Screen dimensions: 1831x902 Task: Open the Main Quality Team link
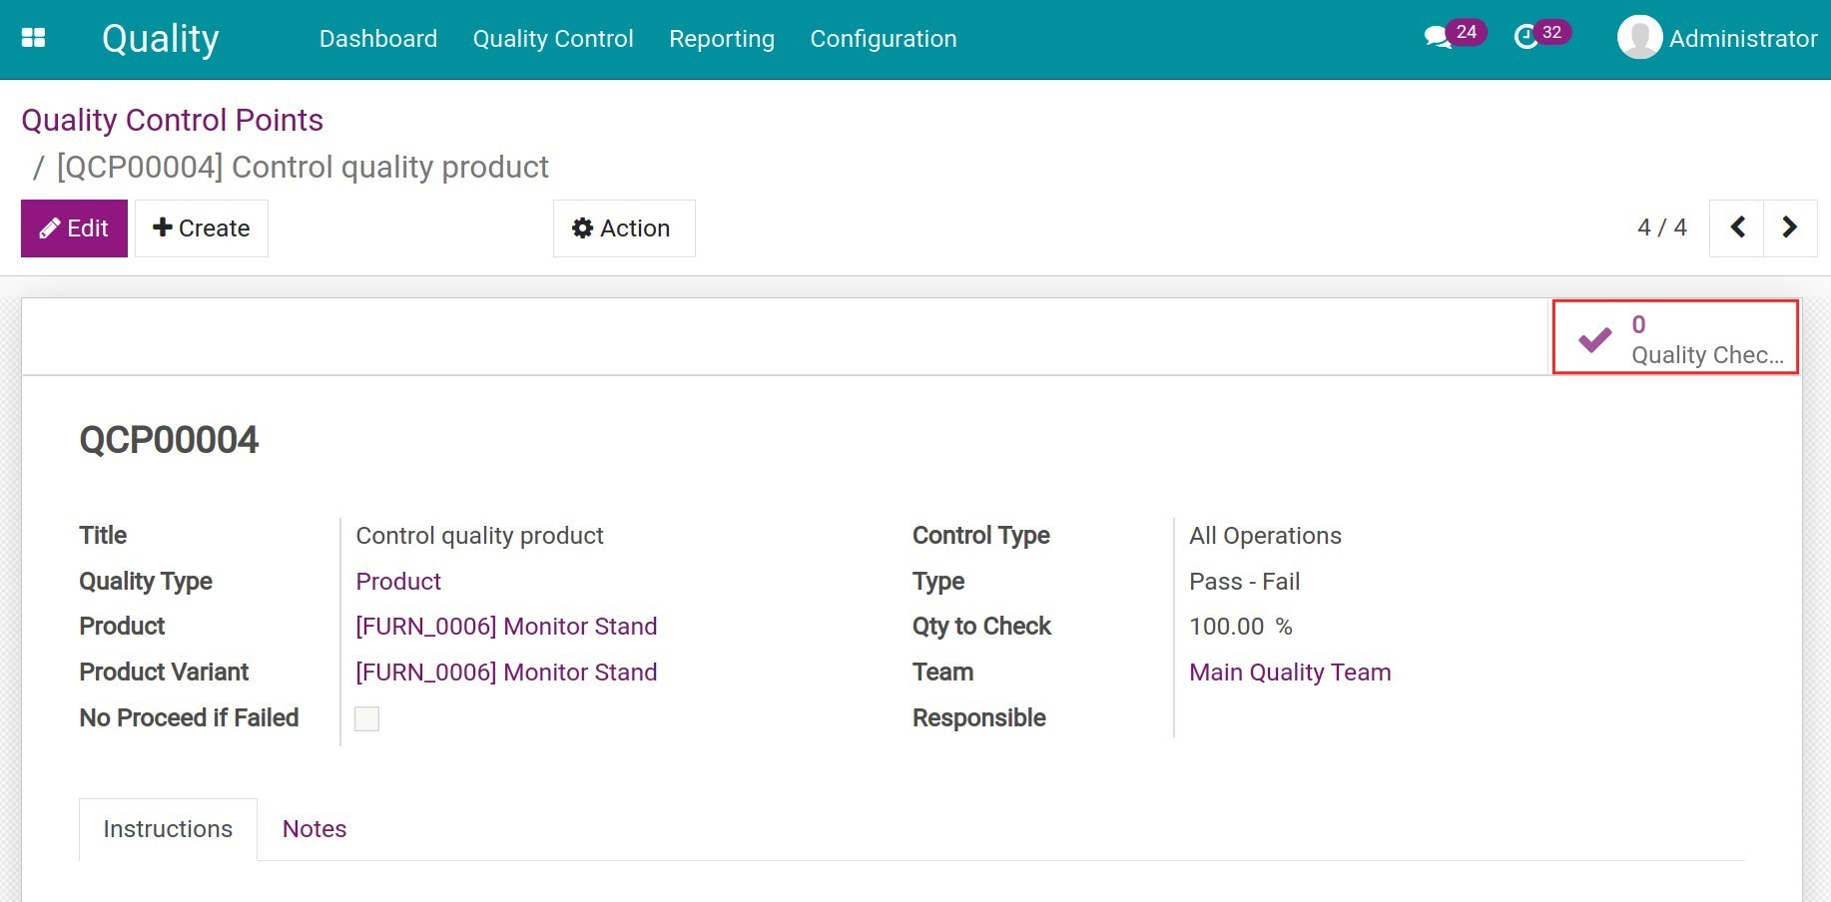tap(1289, 673)
